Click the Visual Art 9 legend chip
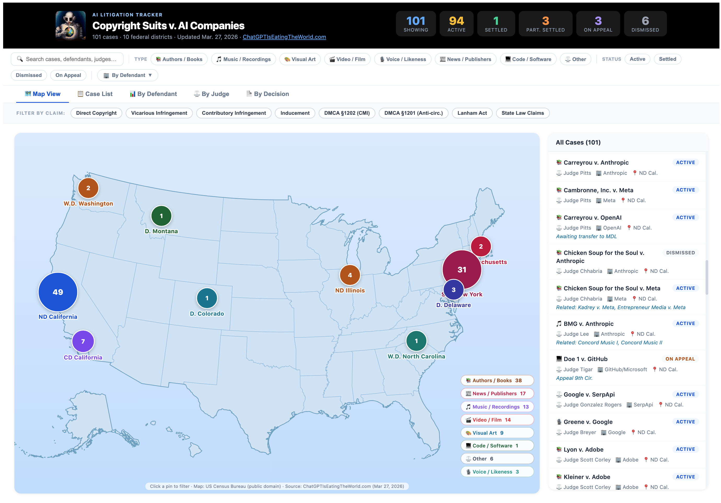The width and height of the screenshot is (721, 503). [497, 433]
